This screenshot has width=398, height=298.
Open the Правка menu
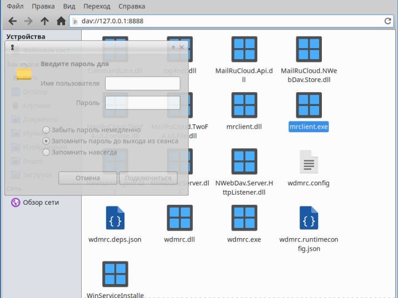[x=43, y=6]
